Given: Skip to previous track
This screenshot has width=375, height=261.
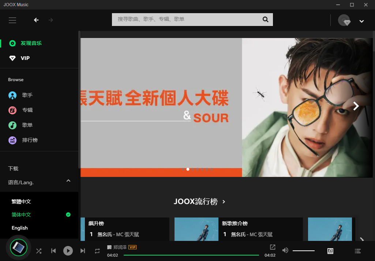Looking at the screenshot, I should tap(53, 251).
